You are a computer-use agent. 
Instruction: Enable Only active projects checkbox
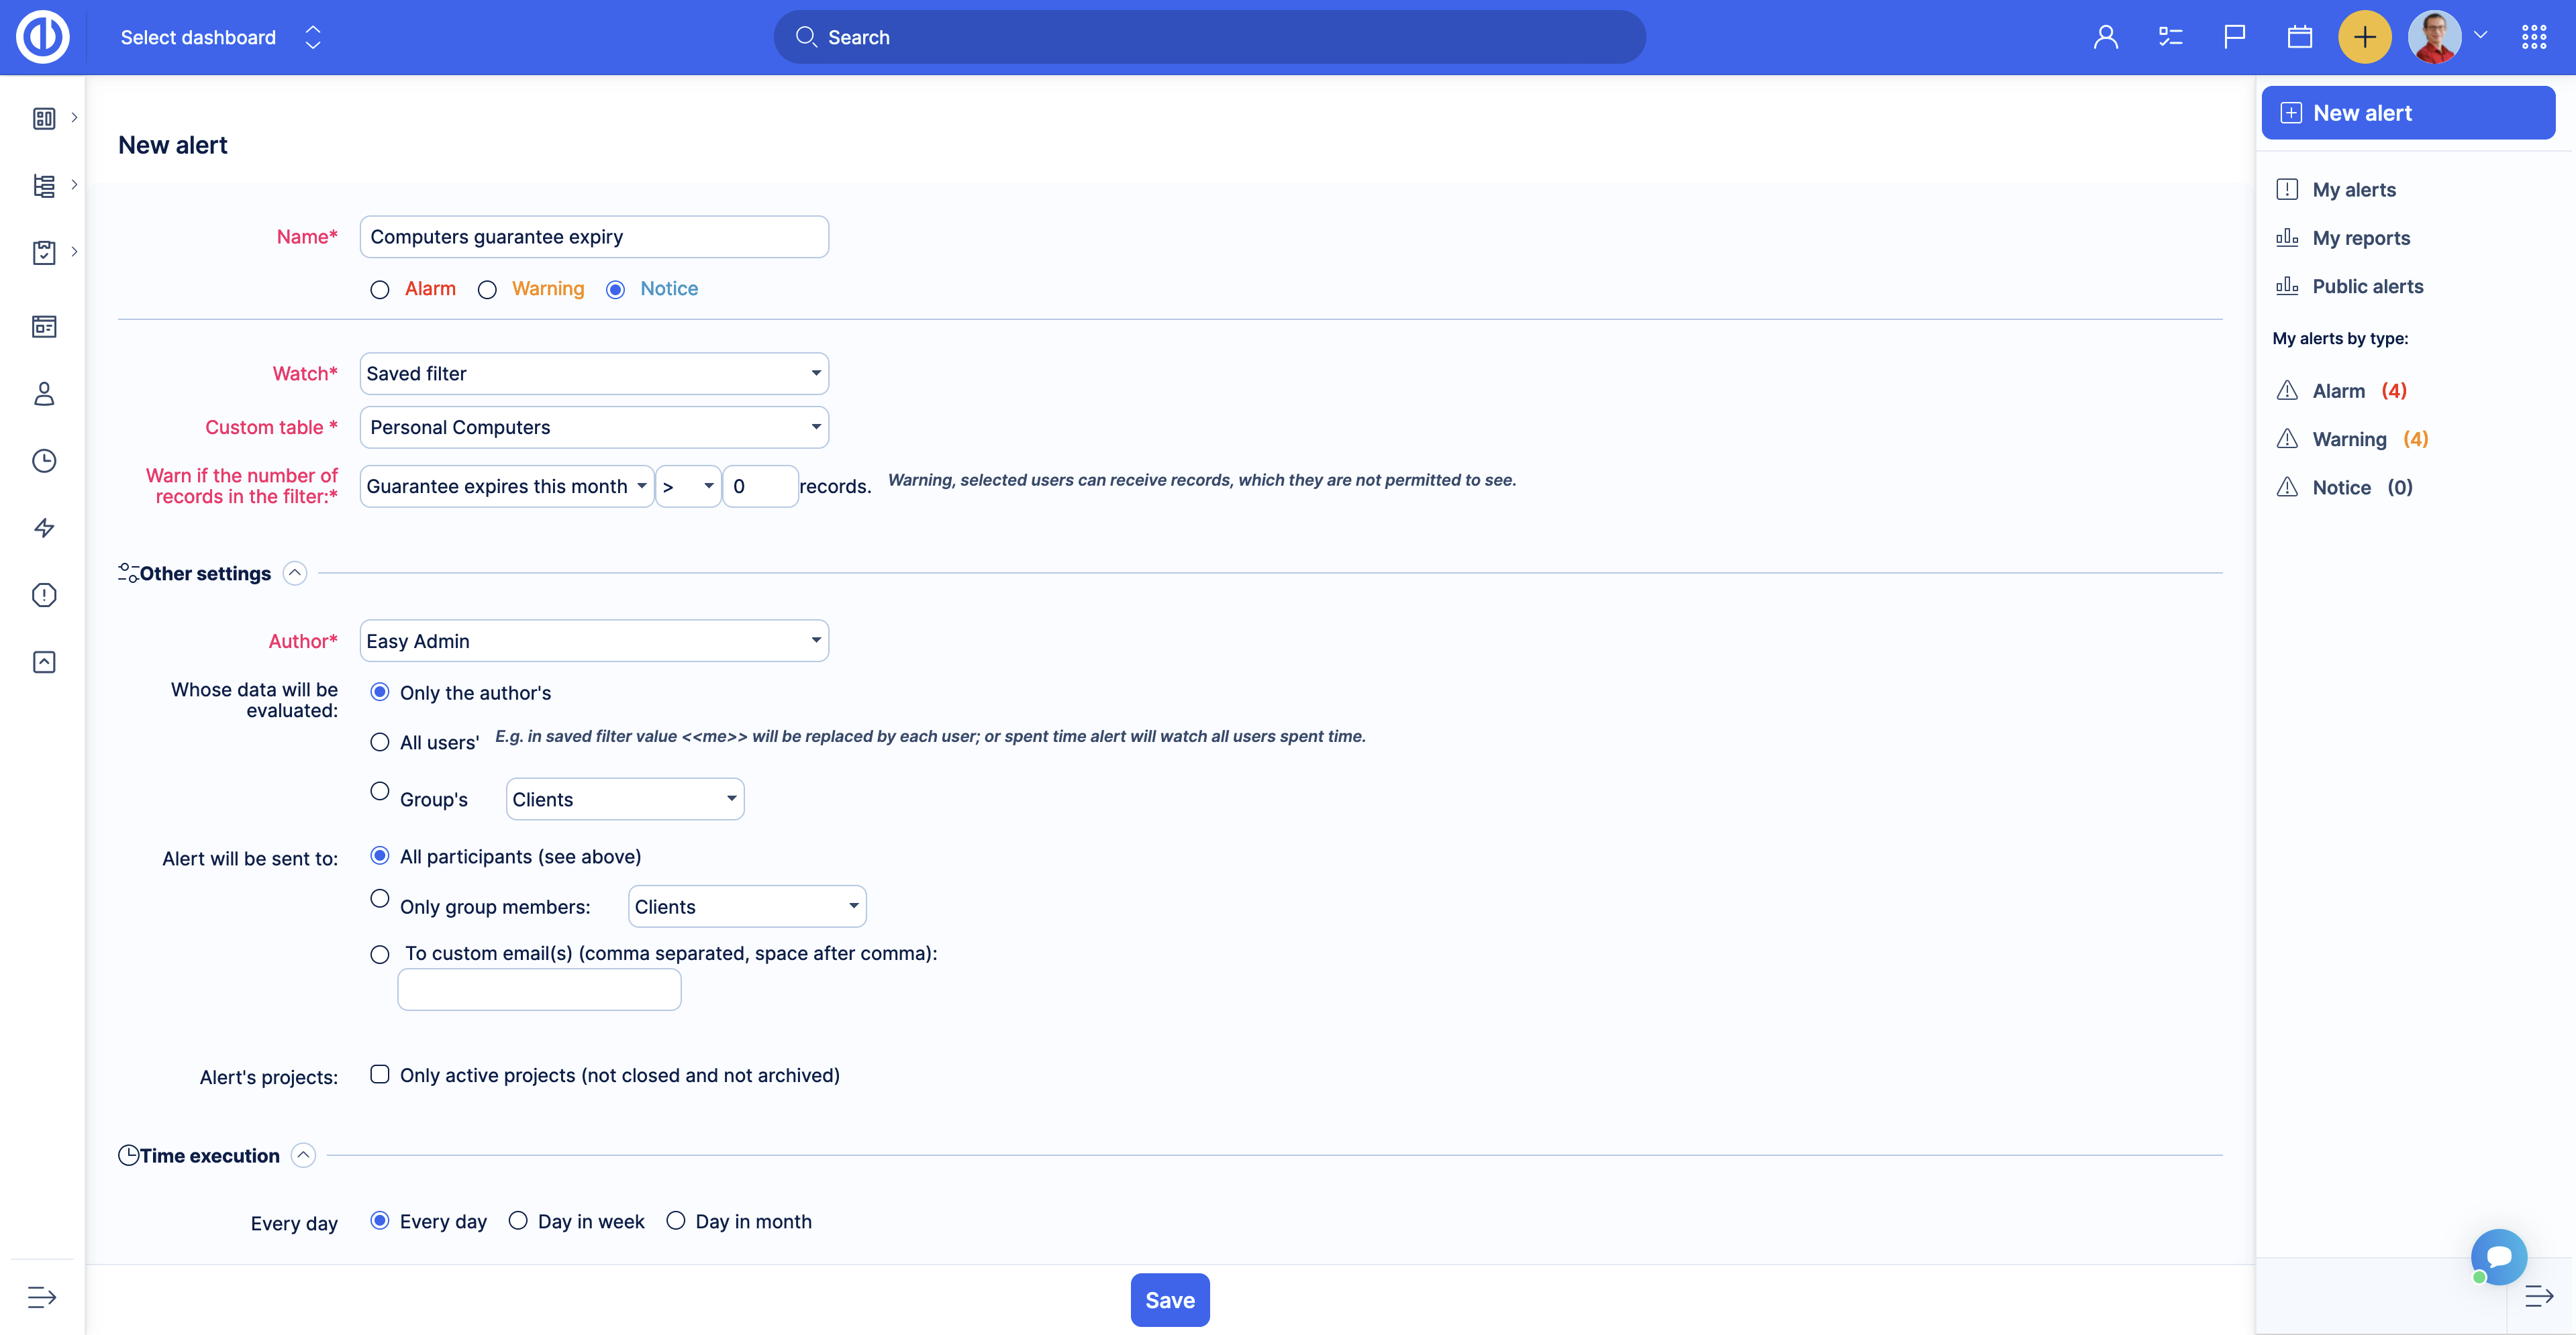tap(380, 1074)
